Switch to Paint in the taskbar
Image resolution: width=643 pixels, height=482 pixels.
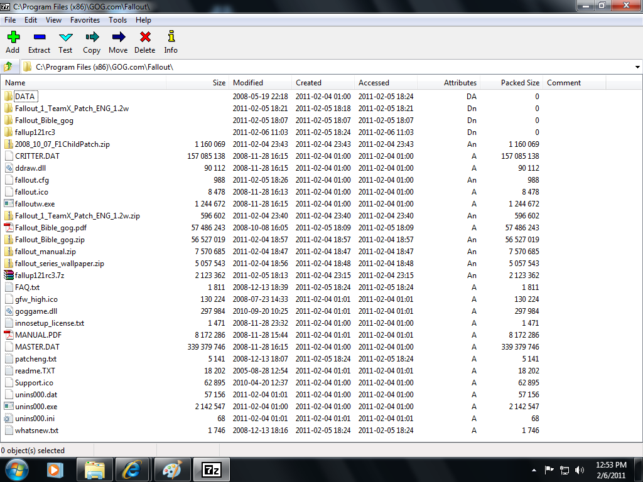[173, 469]
